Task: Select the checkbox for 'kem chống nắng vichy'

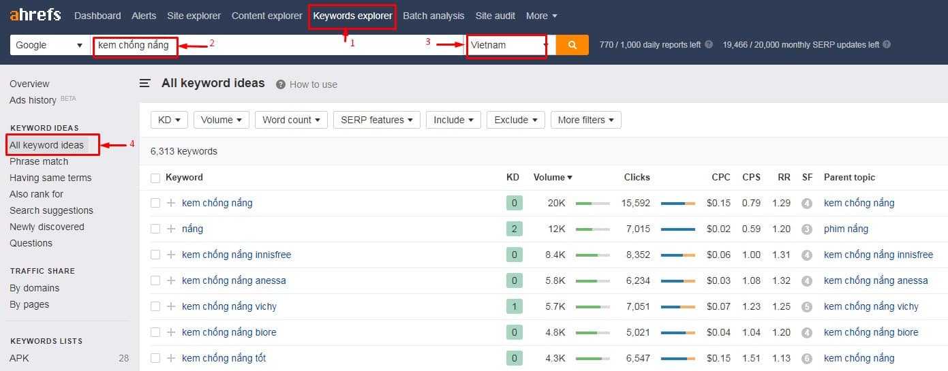Action: pos(155,306)
